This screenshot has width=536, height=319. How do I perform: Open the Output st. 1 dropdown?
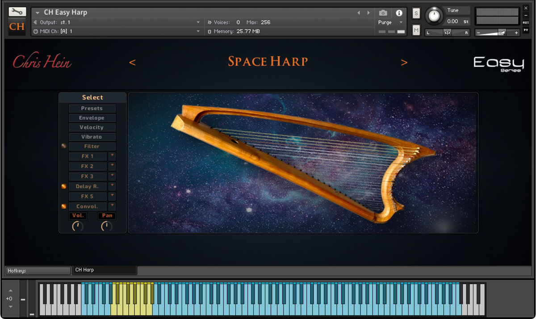pyautogui.click(x=117, y=22)
